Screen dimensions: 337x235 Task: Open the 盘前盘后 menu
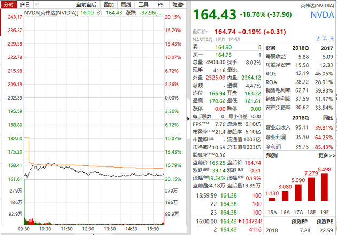pyautogui.click(x=86, y=4)
